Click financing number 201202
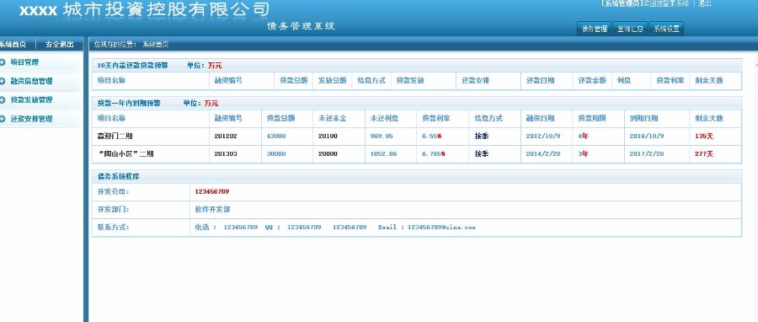The height and width of the screenshot is (322, 758). click(226, 137)
